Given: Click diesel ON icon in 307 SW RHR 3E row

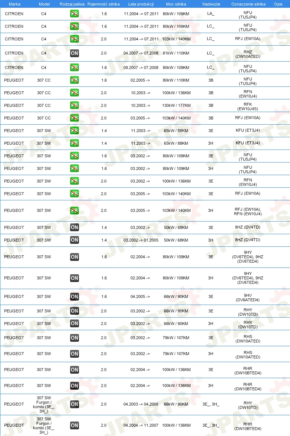Looking at the screenshot, I should [x=75, y=370].
